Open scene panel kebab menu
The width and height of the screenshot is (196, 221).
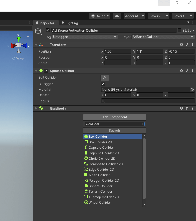[29, 23]
